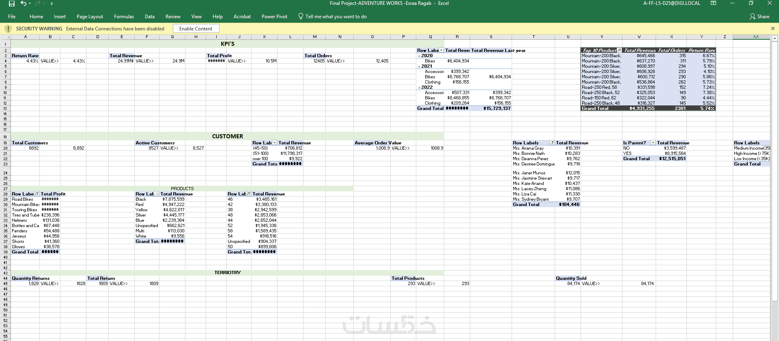Click the Share button label
779x341 pixels.
(x=763, y=17)
